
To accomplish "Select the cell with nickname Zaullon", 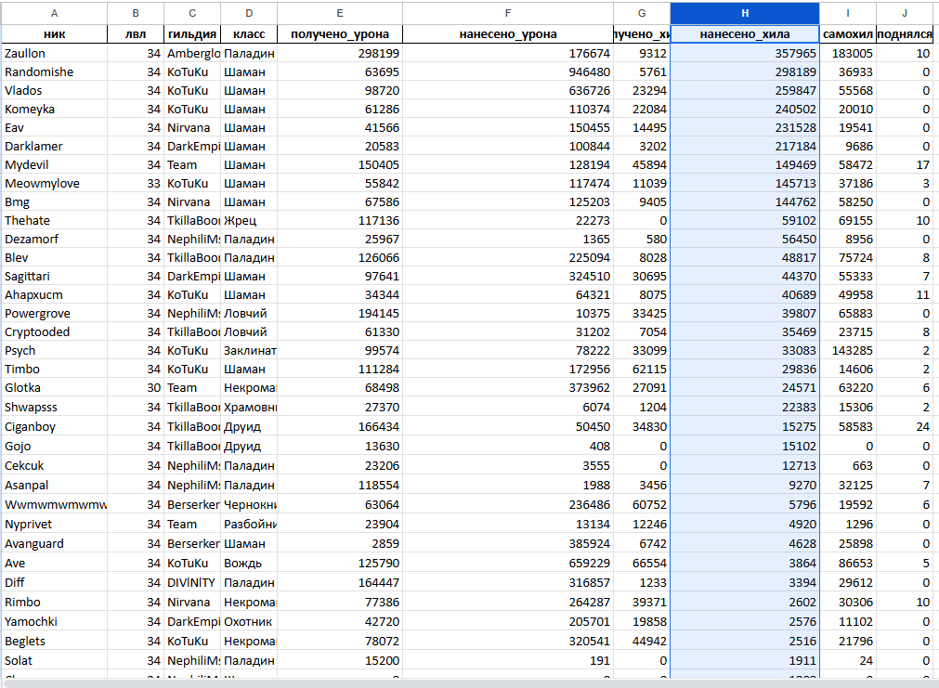I will pyautogui.click(x=54, y=53).
